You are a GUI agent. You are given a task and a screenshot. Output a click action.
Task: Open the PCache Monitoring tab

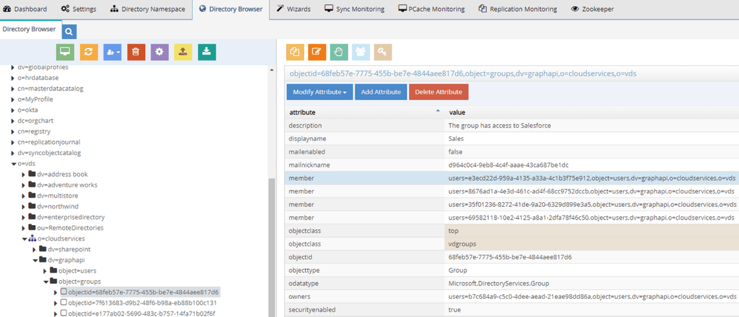click(x=431, y=9)
